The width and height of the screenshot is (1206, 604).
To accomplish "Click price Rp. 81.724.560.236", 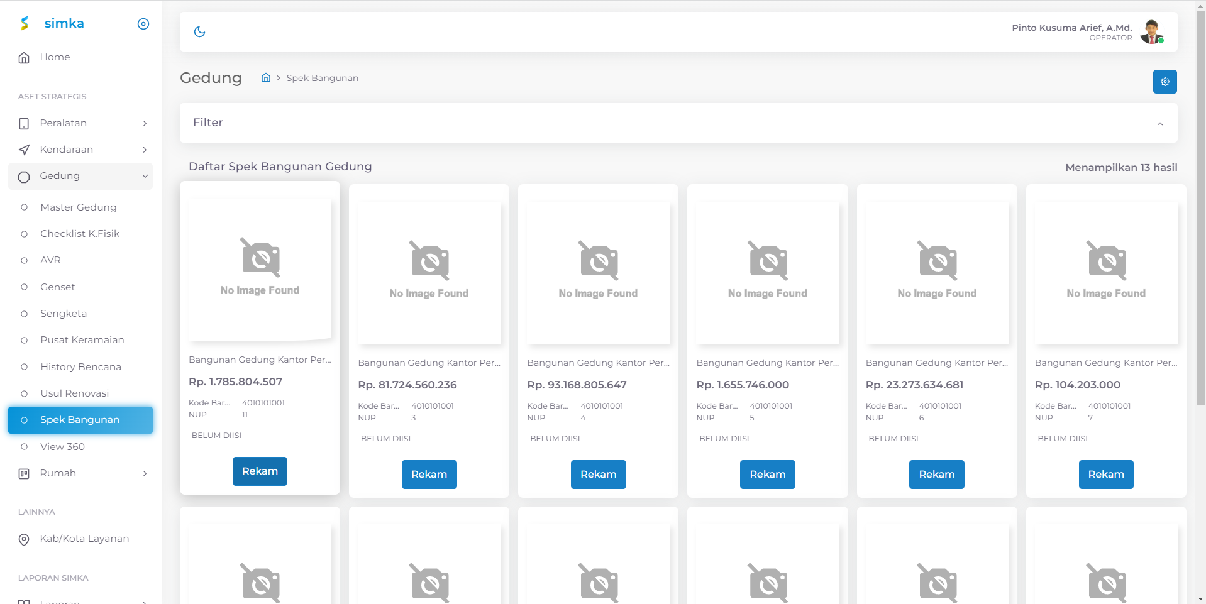I will pos(407,385).
